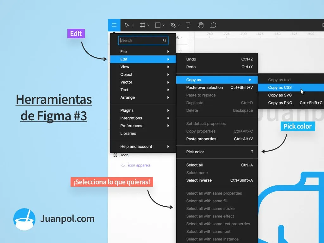
Task: Choose Undo from Edit submenu
Action: [217, 59]
